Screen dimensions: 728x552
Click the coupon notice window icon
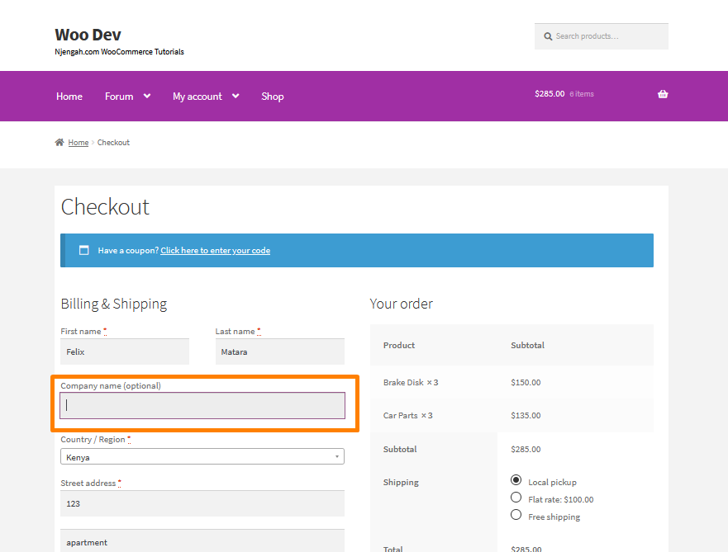[83, 250]
